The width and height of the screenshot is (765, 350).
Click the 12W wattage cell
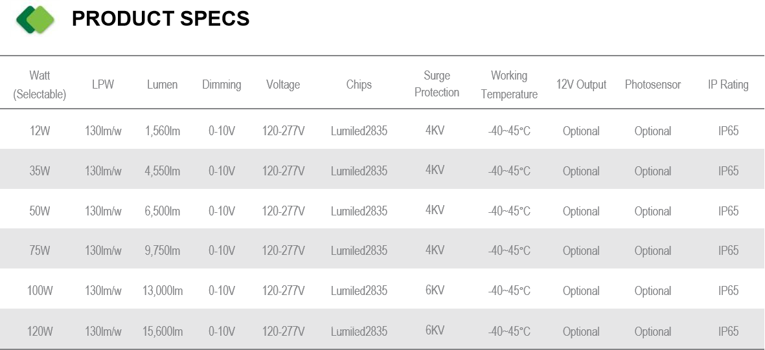pos(40,131)
